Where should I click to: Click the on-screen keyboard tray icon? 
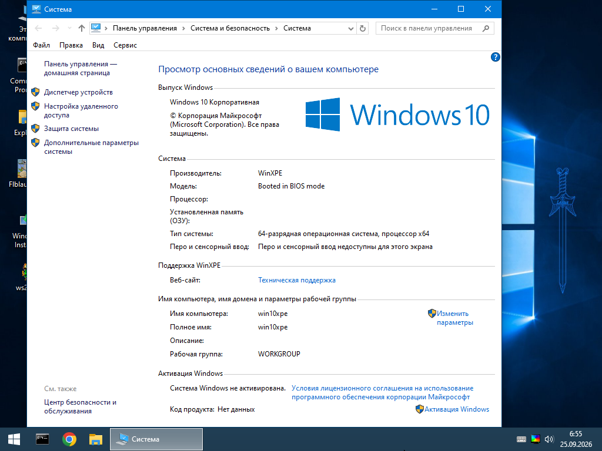pos(521,439)
